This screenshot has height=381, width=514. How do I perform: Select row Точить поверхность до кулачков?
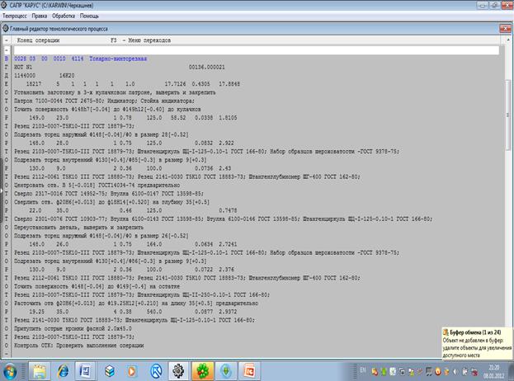(107, 109)
